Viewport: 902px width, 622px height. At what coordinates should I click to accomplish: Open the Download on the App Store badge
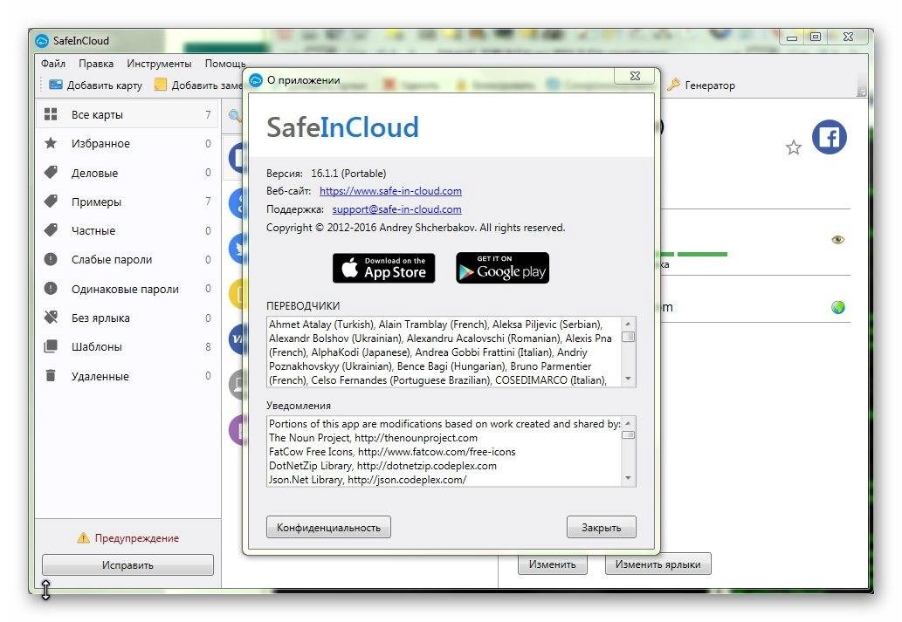[383, 268]
